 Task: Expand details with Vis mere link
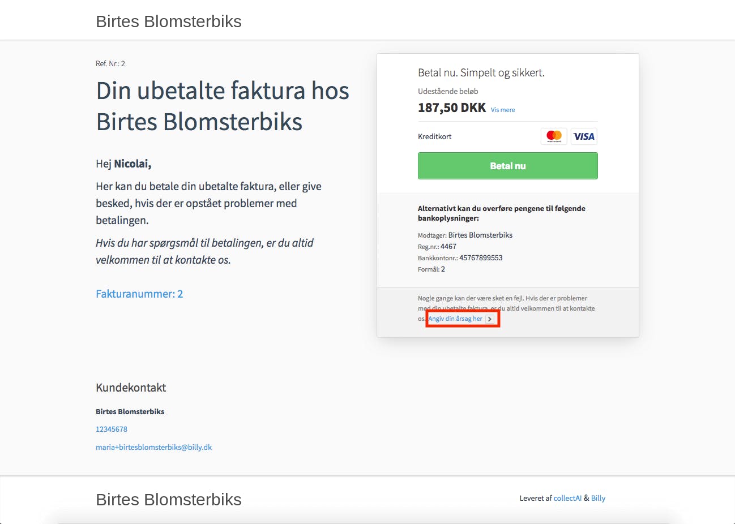click(x=503, y=110)
